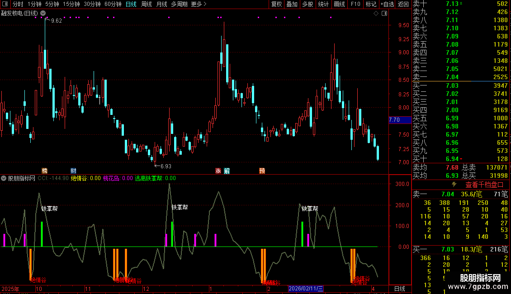
Task: Switch to 月线 monthly chart
Action: tap(161, 4)
